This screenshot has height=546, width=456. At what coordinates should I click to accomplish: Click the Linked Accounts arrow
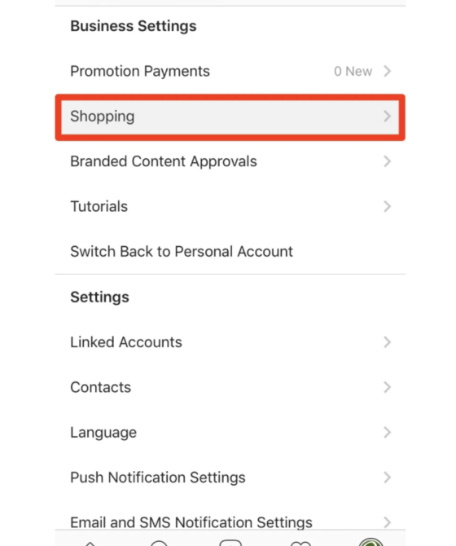[x=387, y=342]
